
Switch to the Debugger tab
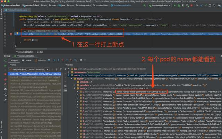point(14,60)
